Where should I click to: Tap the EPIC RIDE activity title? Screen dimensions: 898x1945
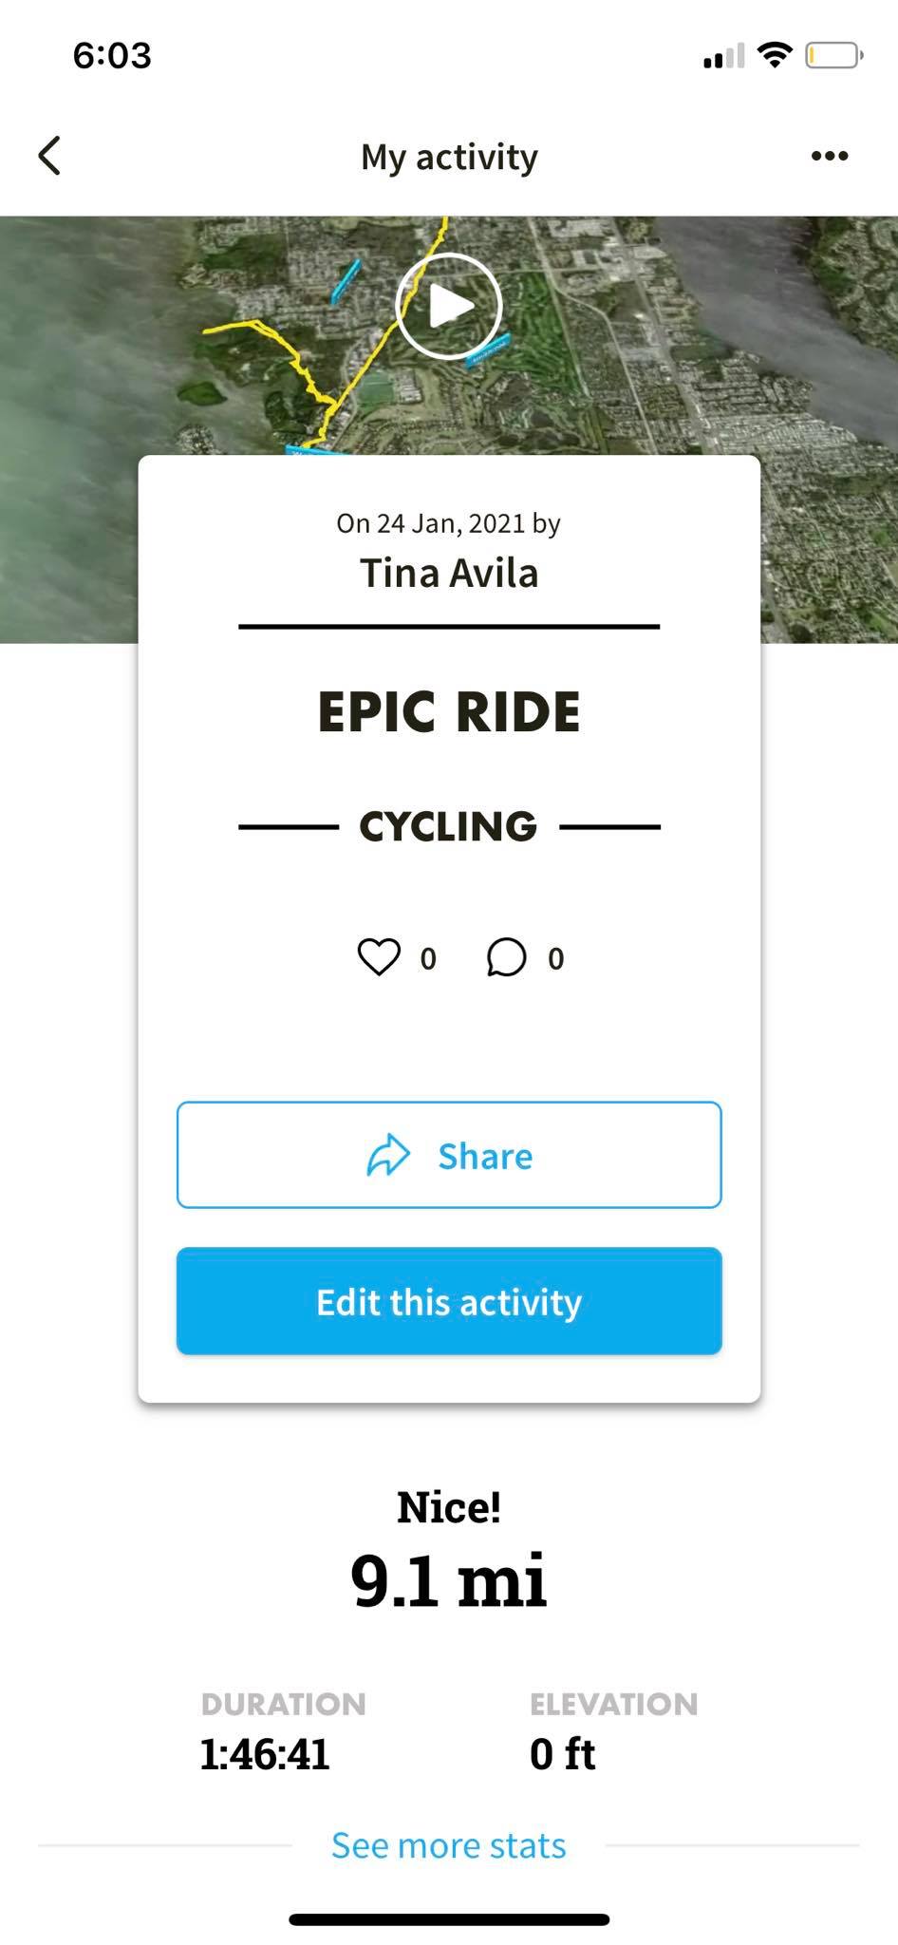click(x=449, y=712)
